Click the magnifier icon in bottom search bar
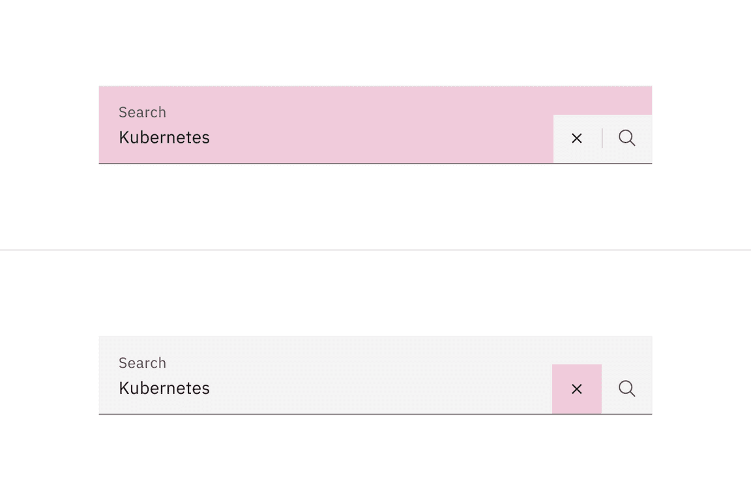Screen dimensions: 751x500 coord(626,389)
